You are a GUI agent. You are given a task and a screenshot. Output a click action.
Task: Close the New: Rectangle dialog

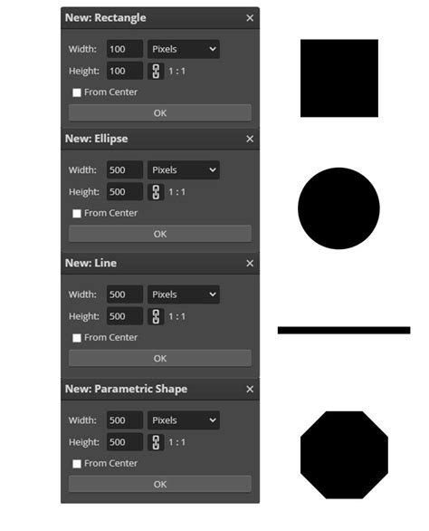tap(250, 18)
